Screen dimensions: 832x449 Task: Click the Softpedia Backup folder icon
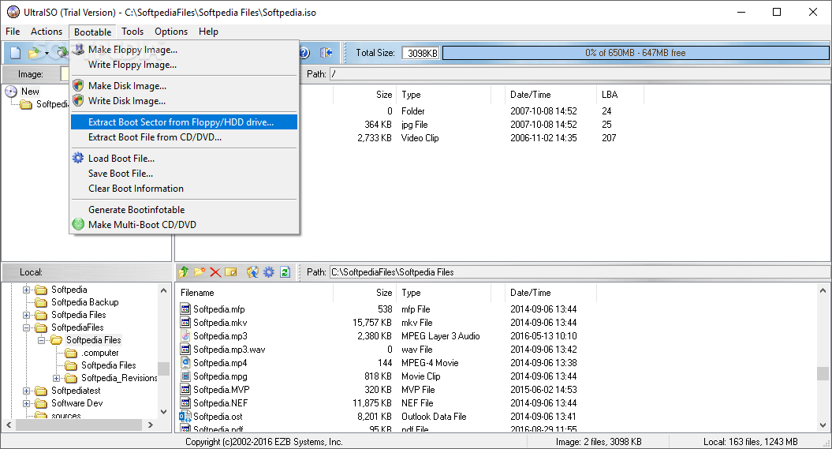coord(41,302)
